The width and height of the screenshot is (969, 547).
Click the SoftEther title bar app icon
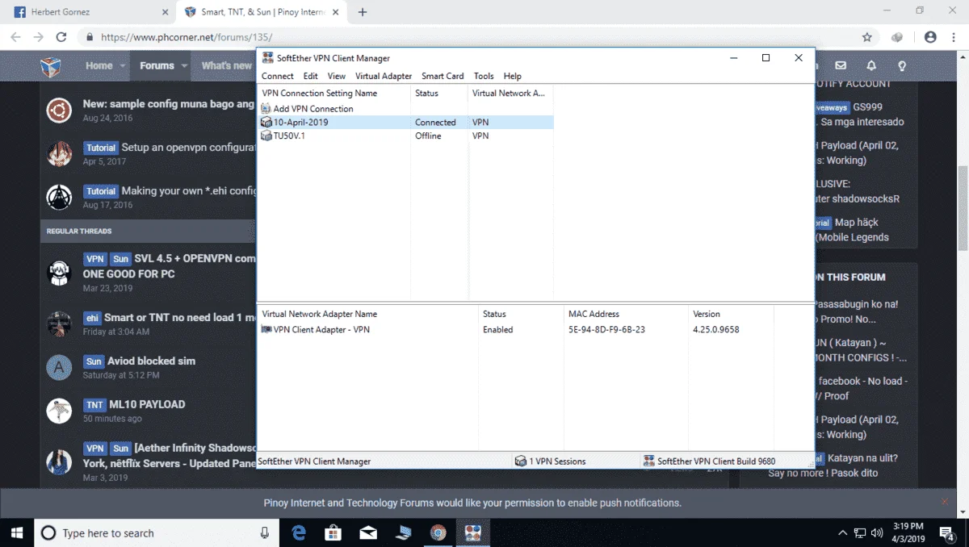coord(268,57)
